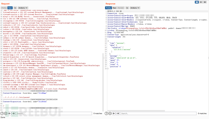The width and height of the screenshot is (209, 119).
Task: Click the lightdm Light Display Manager line
Action: click(x=35, y=74)
